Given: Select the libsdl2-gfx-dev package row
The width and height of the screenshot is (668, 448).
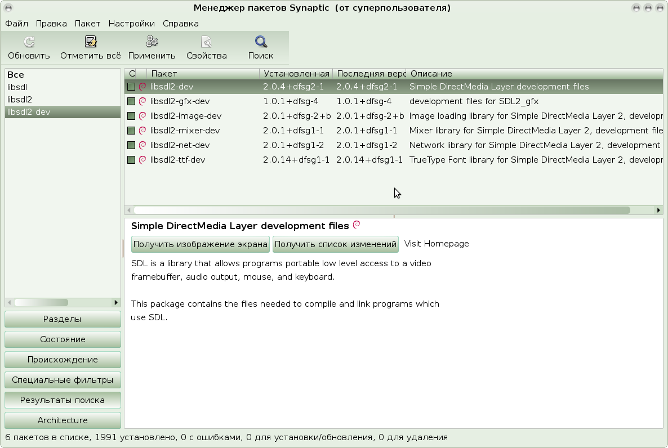Looking at the screenshot, I should (x=394, y=101).
